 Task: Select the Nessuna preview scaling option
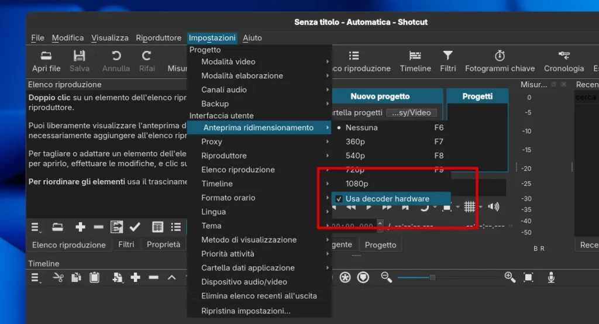pyautogui.click(x=391, y=127)
